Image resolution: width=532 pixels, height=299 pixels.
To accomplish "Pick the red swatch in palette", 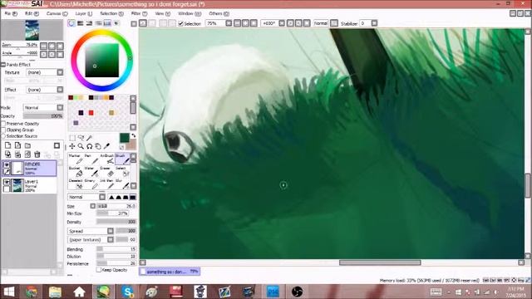I will pyautogui.click(x=91, y=113).
